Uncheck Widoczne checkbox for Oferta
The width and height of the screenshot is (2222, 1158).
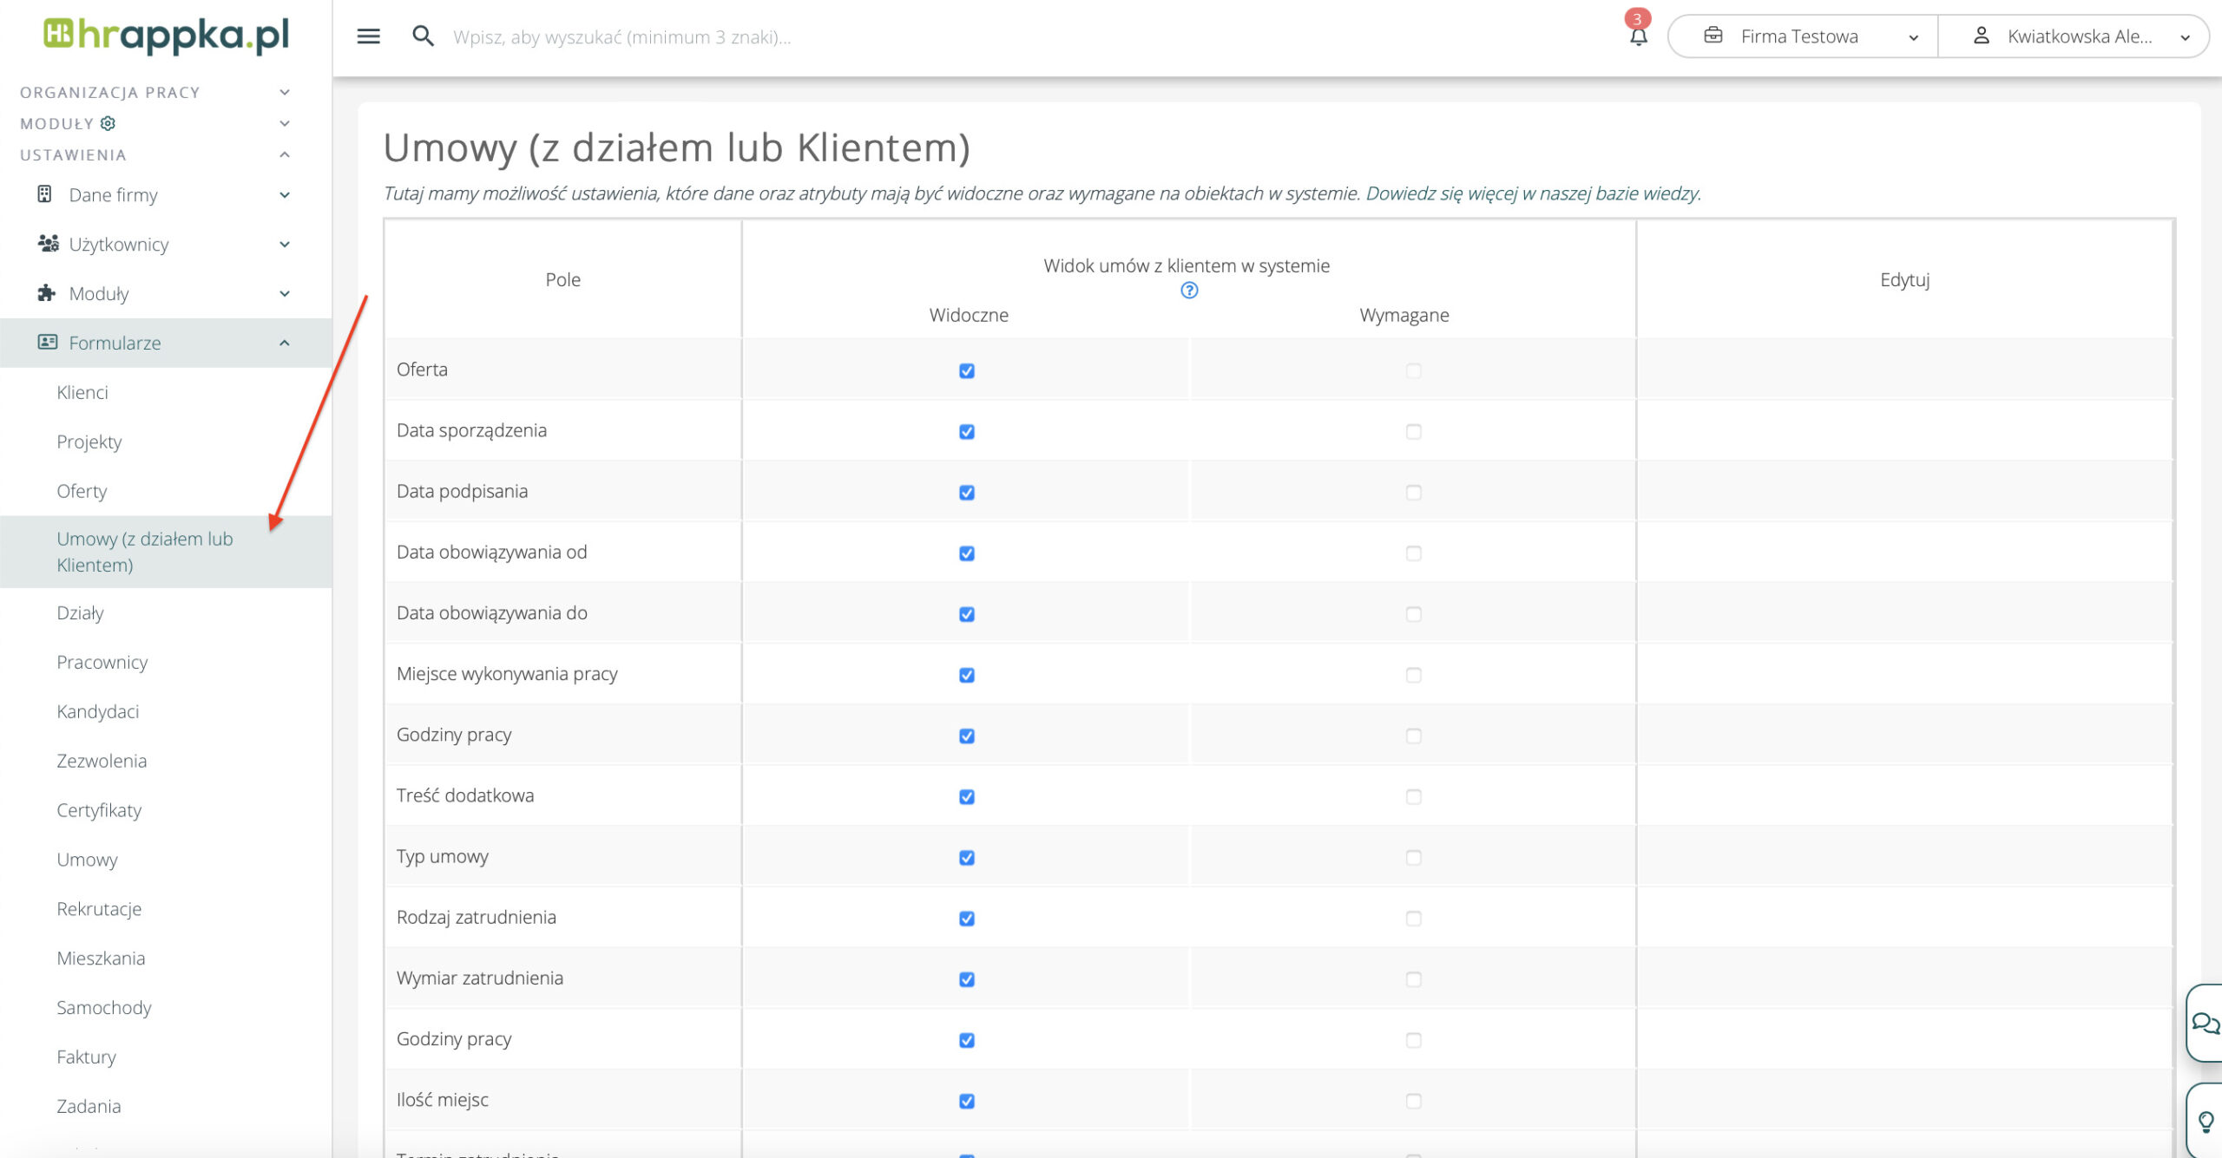tap(967, 371)
